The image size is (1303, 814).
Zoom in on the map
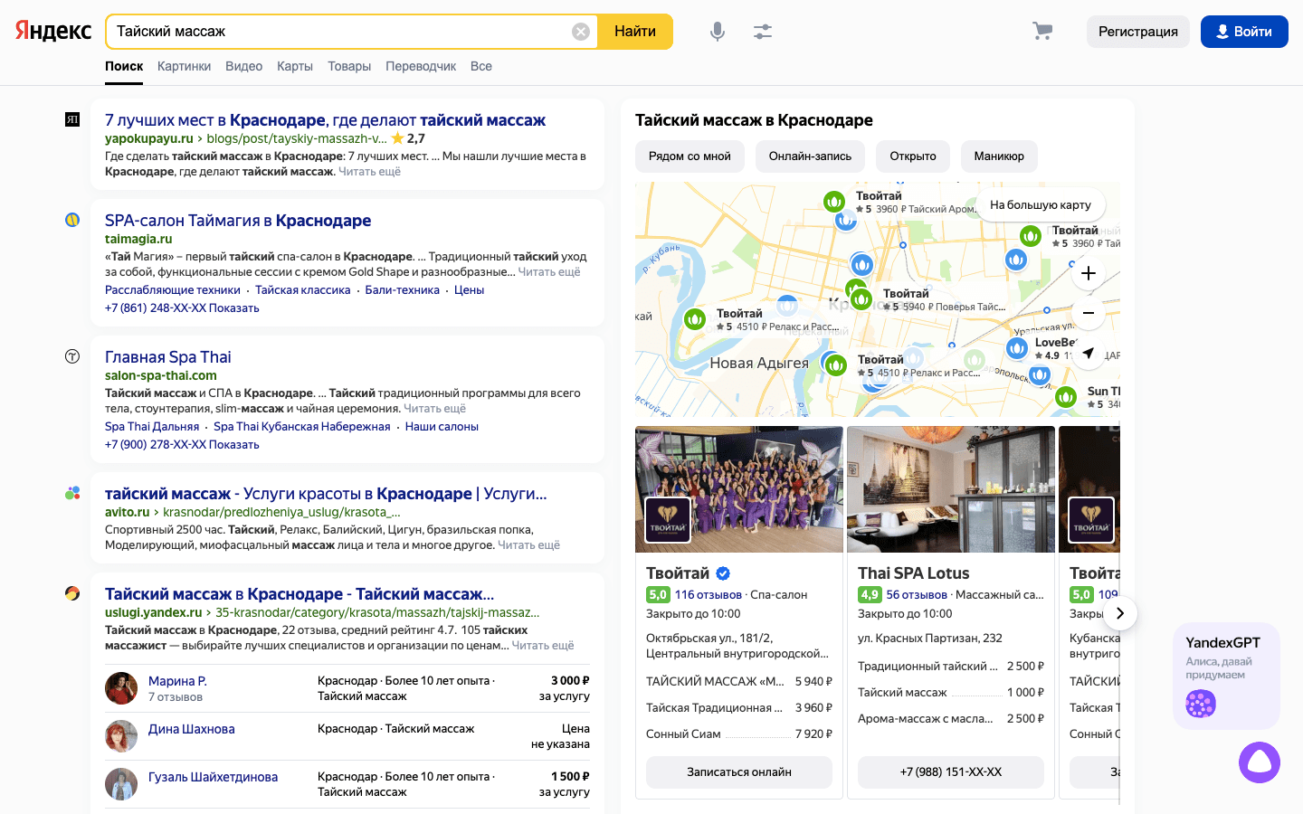1088,273
